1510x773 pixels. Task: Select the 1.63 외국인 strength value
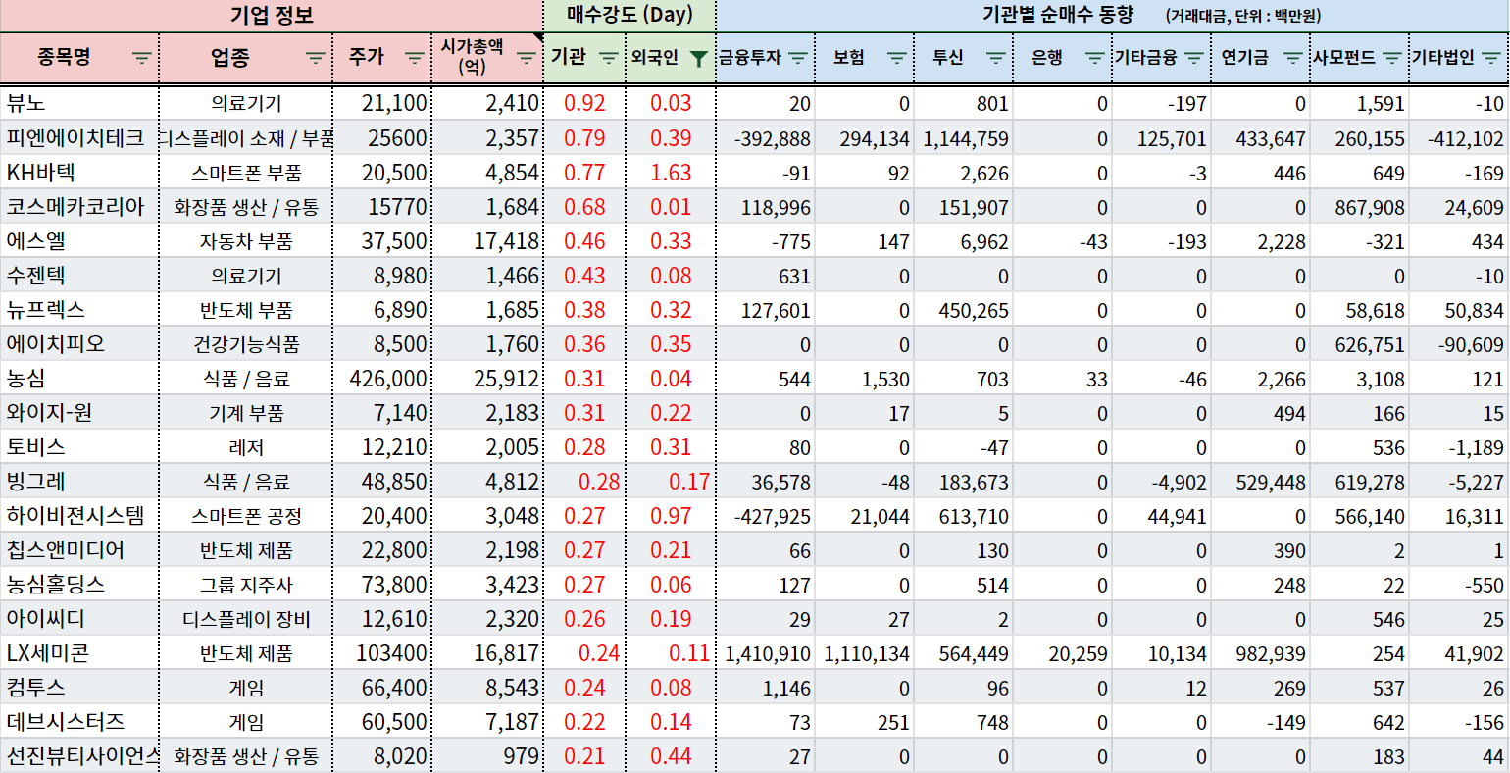pyautogui.click(x=671, y=173)
